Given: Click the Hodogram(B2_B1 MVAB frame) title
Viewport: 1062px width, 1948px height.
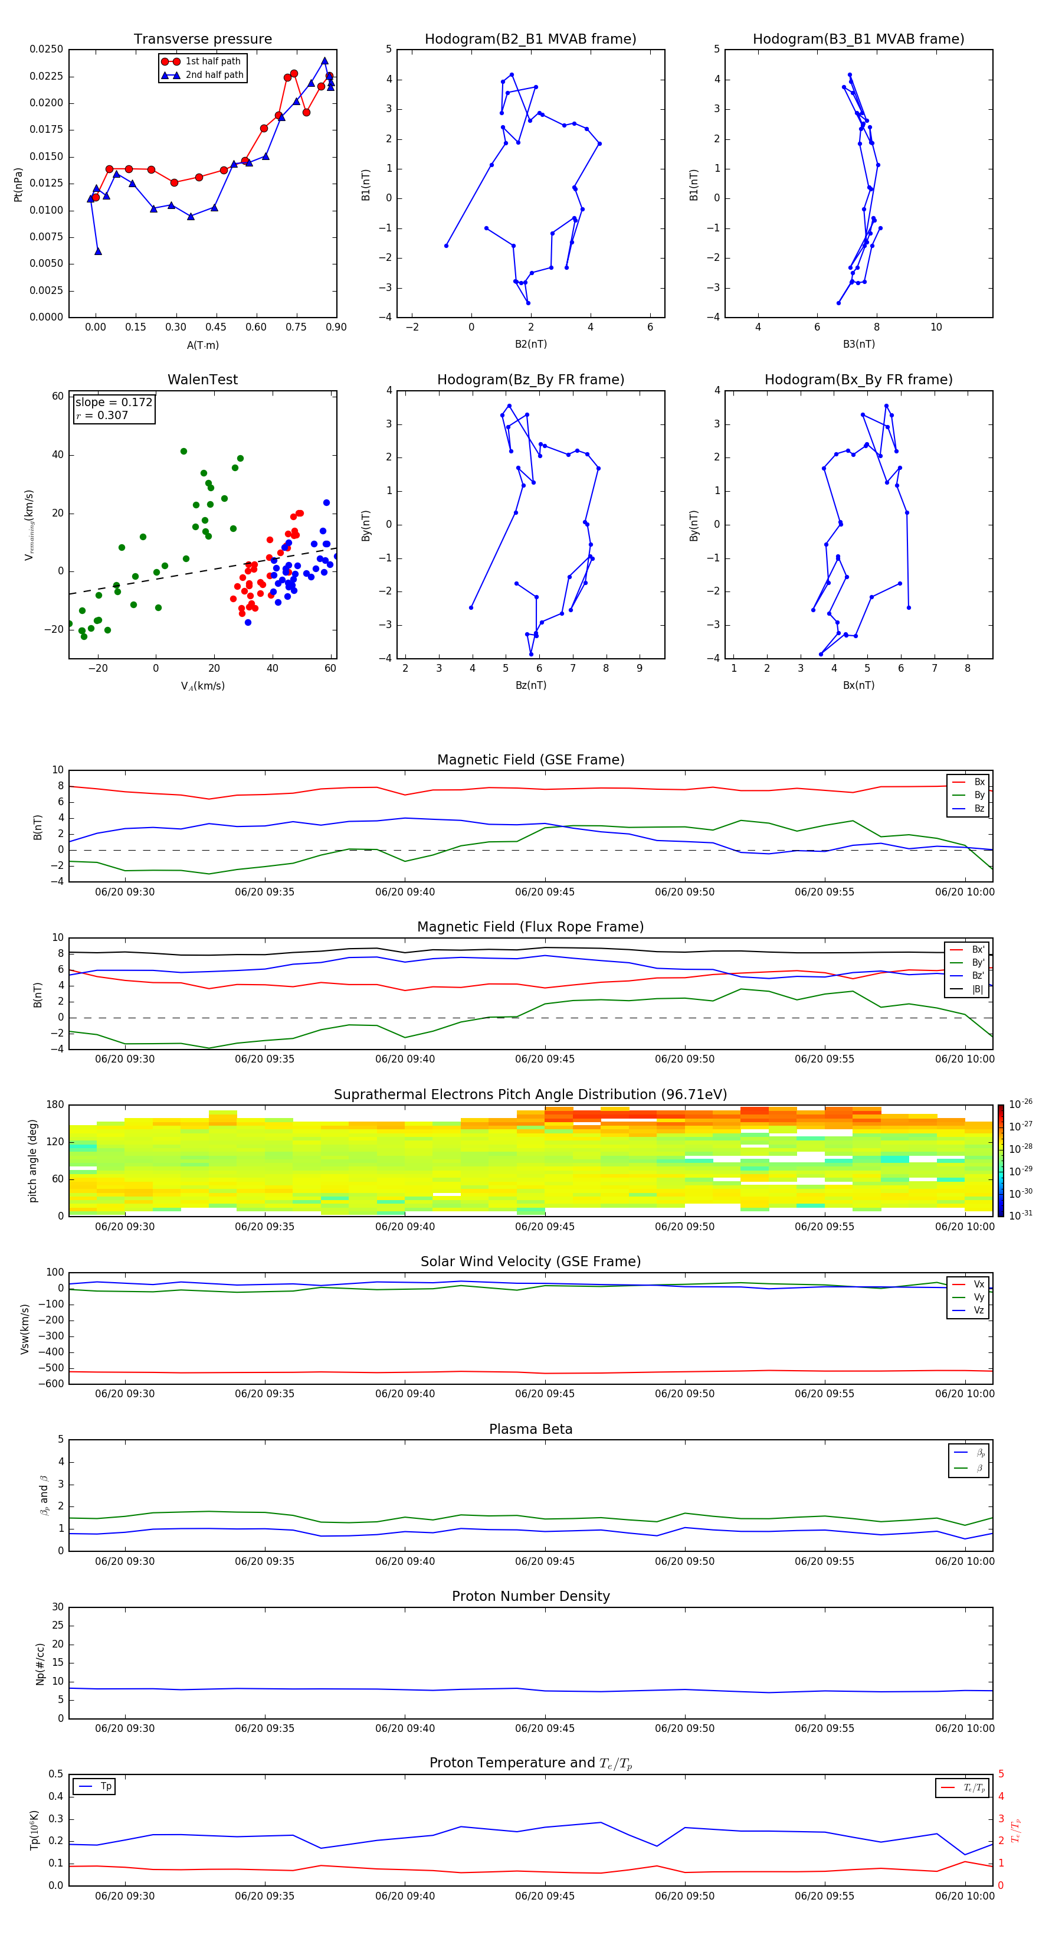Looking at the screenshot, I should (530, 38).
